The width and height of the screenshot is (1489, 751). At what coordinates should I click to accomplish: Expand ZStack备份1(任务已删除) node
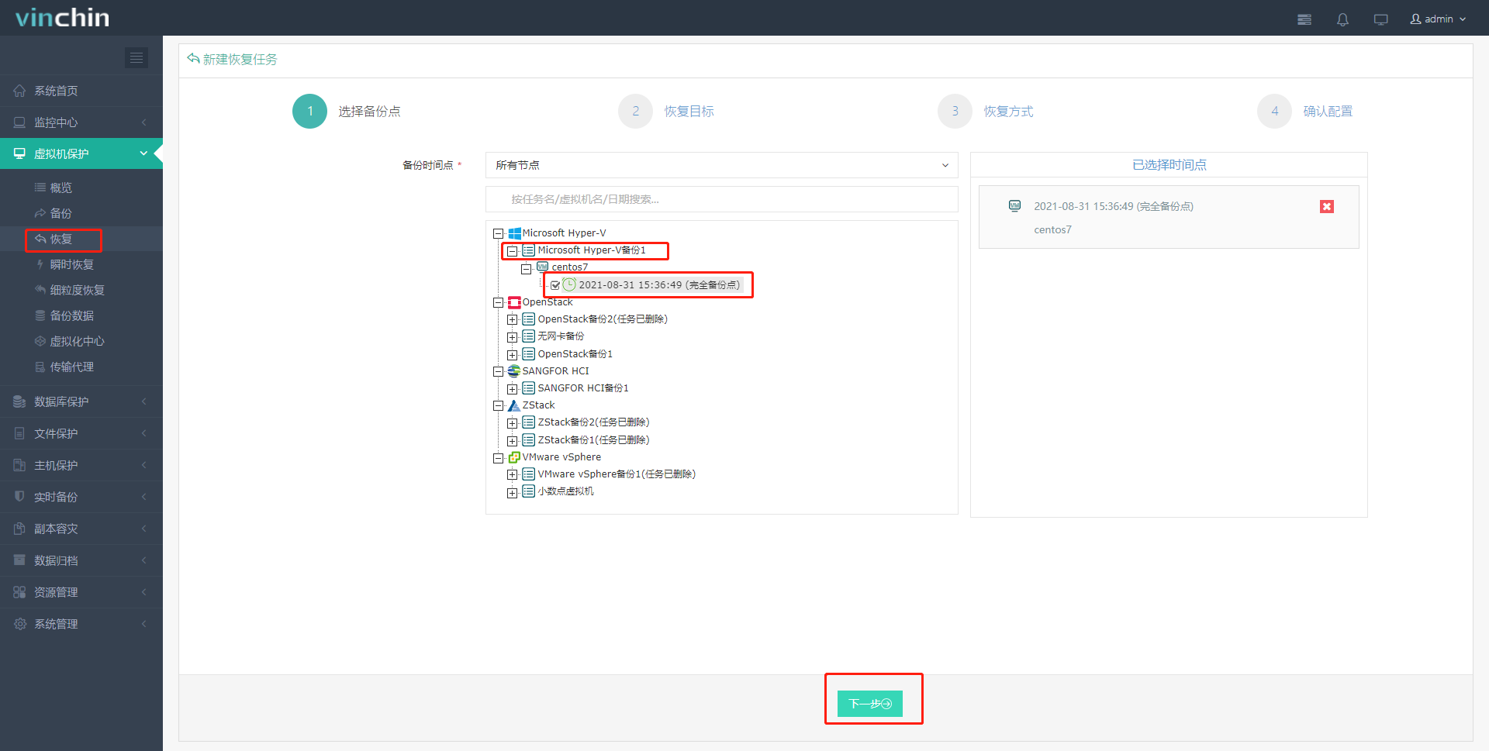coord(513,440)
